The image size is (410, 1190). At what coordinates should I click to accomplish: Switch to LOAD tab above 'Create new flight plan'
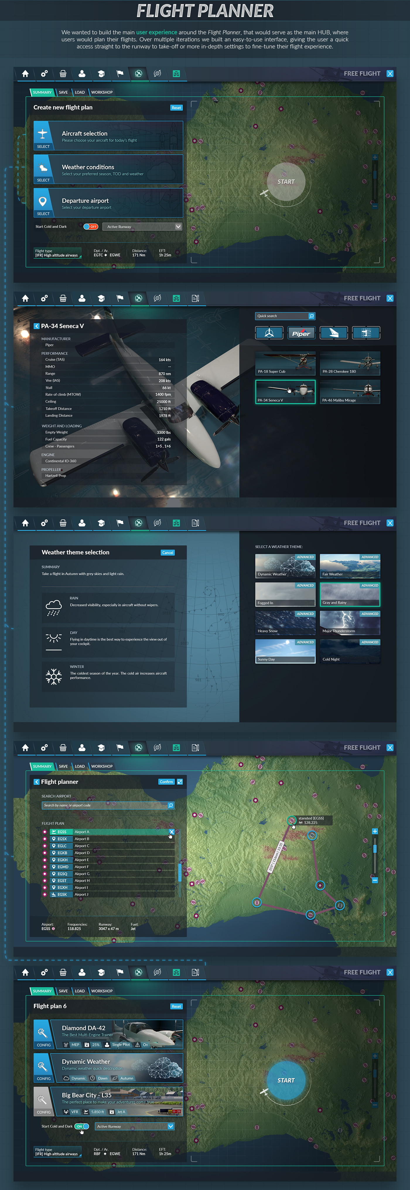(x=80, y=92)
